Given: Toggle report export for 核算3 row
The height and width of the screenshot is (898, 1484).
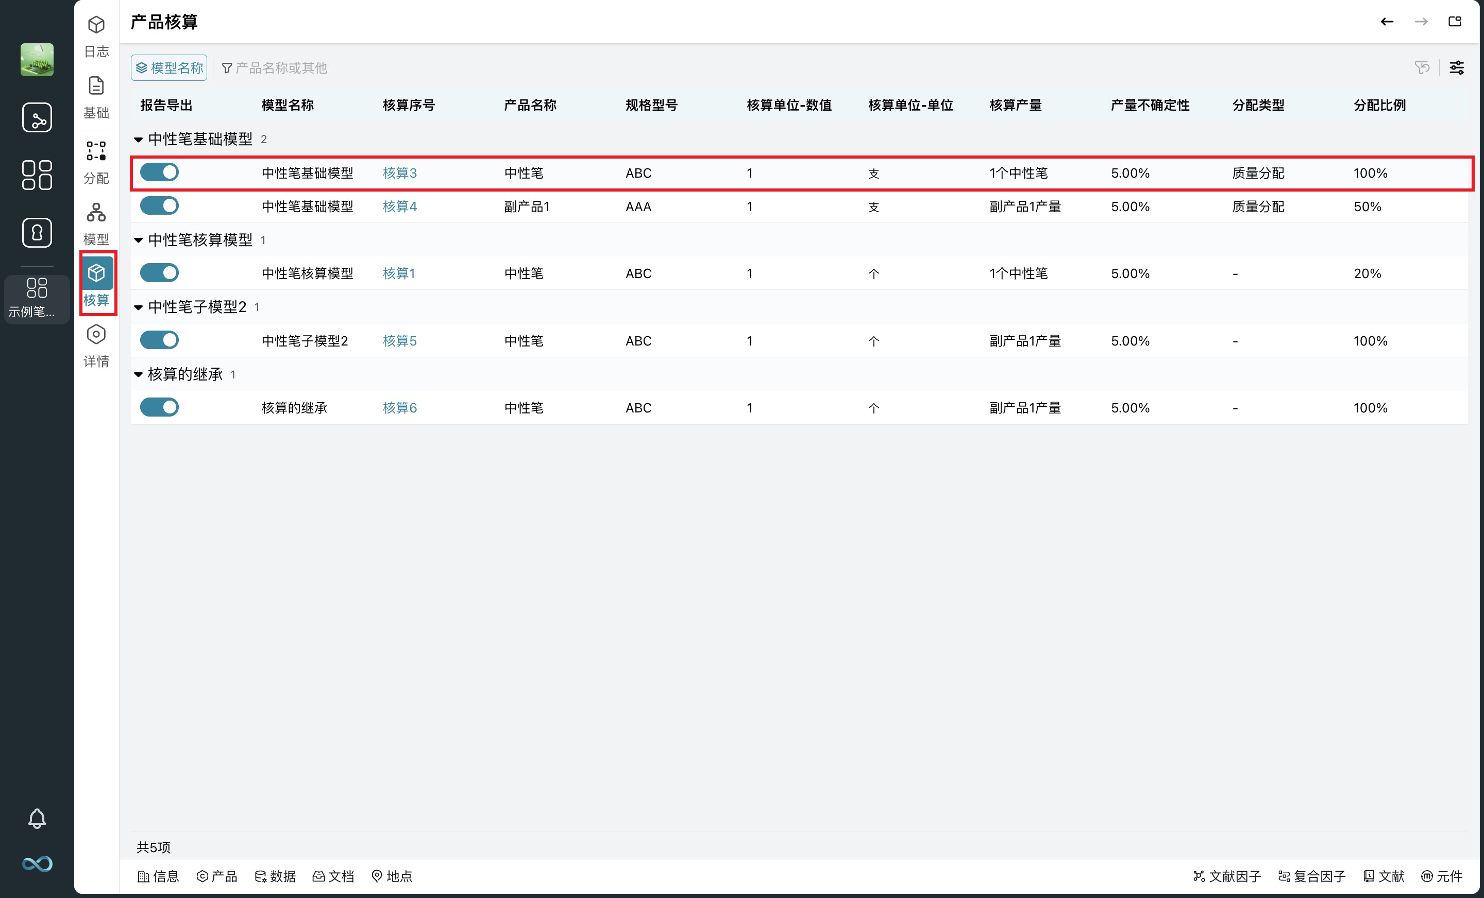Looking at the screenshot, I should click(x=160, y=172).
